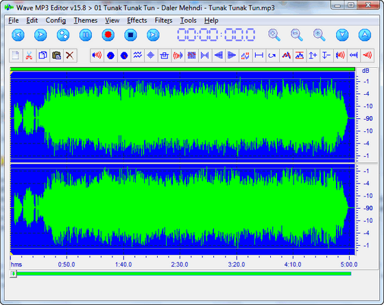Open the Effects menu

coord(137,21)
